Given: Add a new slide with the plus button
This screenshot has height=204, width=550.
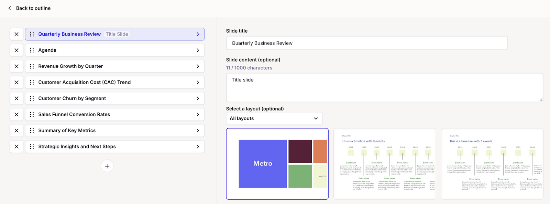Looking at the screenshot, I should [107, 166].
